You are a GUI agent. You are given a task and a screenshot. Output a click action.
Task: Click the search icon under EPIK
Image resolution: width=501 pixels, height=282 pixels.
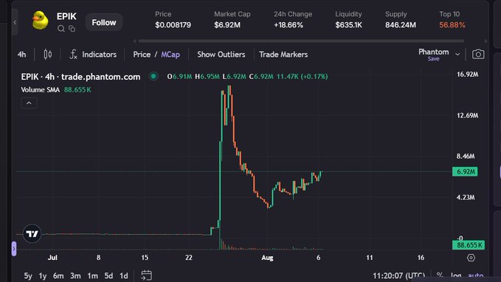click(x=61, y=29)
